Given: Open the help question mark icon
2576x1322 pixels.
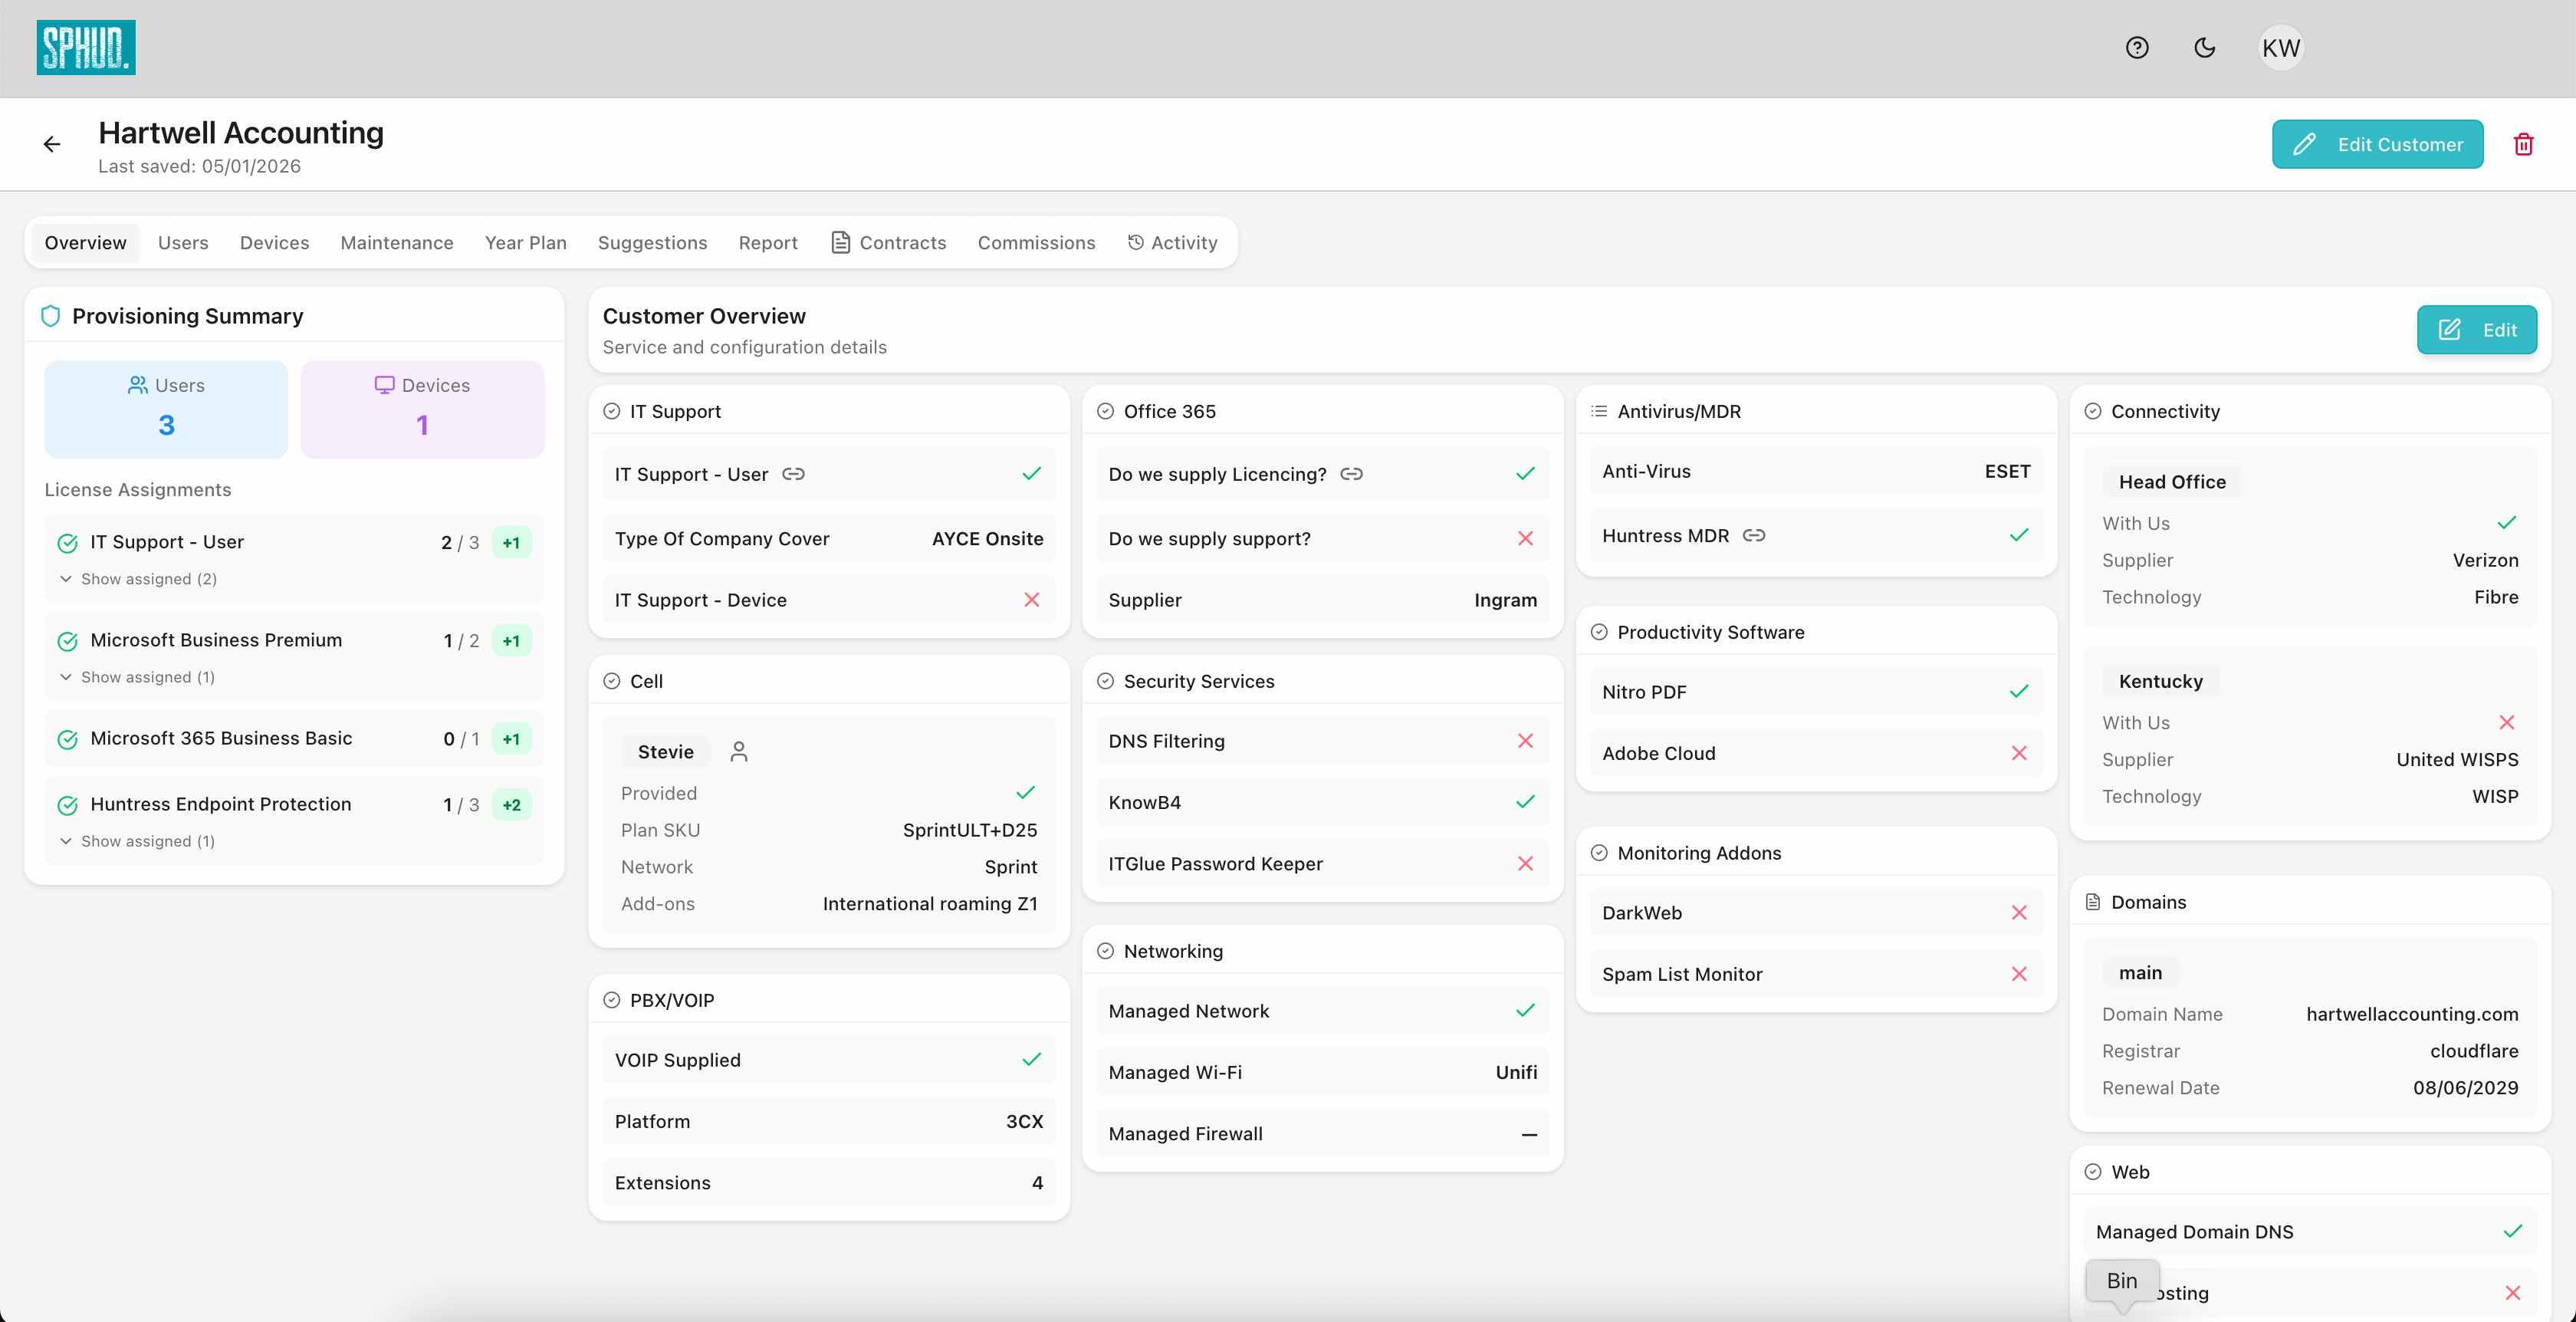Looking at the screenshot, I should pyautogui.click(x=2137, y=47).
